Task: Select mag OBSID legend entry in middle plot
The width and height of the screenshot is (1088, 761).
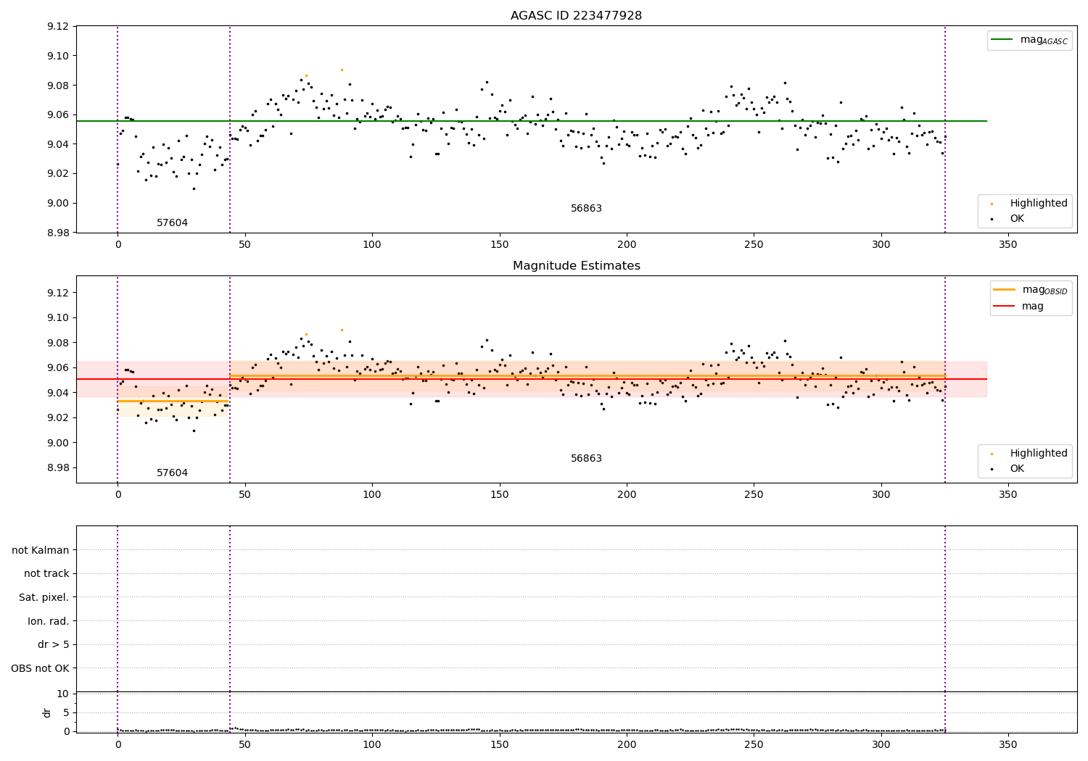Action: coord(1031,290)
